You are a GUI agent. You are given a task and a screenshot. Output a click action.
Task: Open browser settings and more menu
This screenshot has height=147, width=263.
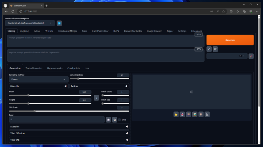257,11
